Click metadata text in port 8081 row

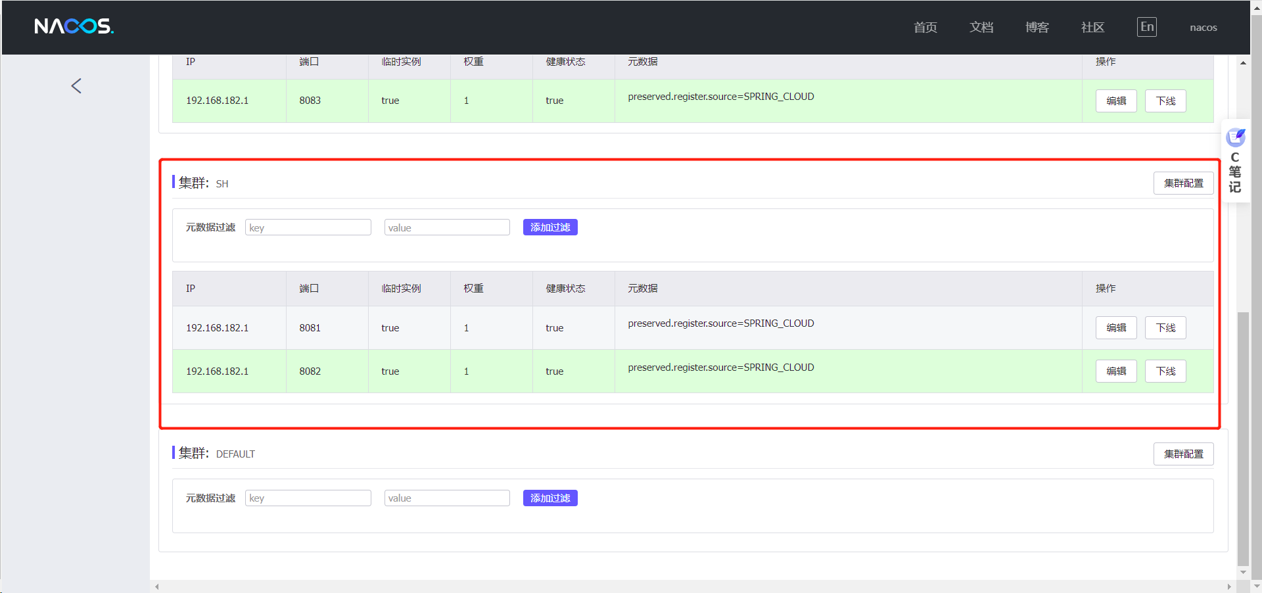721,323
